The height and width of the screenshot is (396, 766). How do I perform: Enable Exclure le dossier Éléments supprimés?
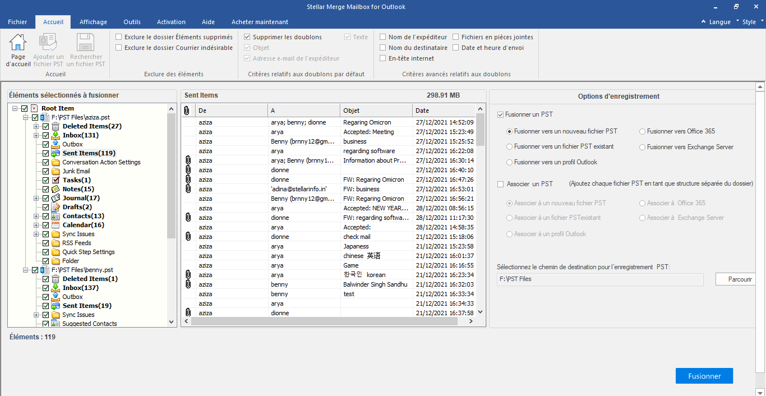pyautogui.click(x=119, y=37)
